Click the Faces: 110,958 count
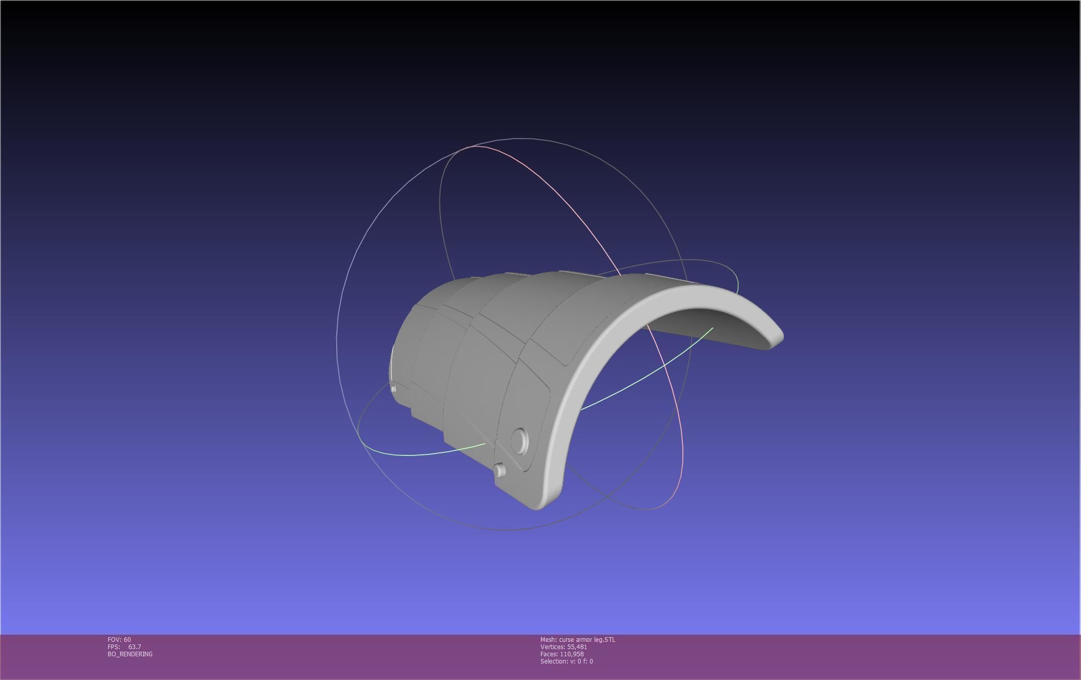The width and height of the screenshot is (1081, 680). click(x=562, y=654)
